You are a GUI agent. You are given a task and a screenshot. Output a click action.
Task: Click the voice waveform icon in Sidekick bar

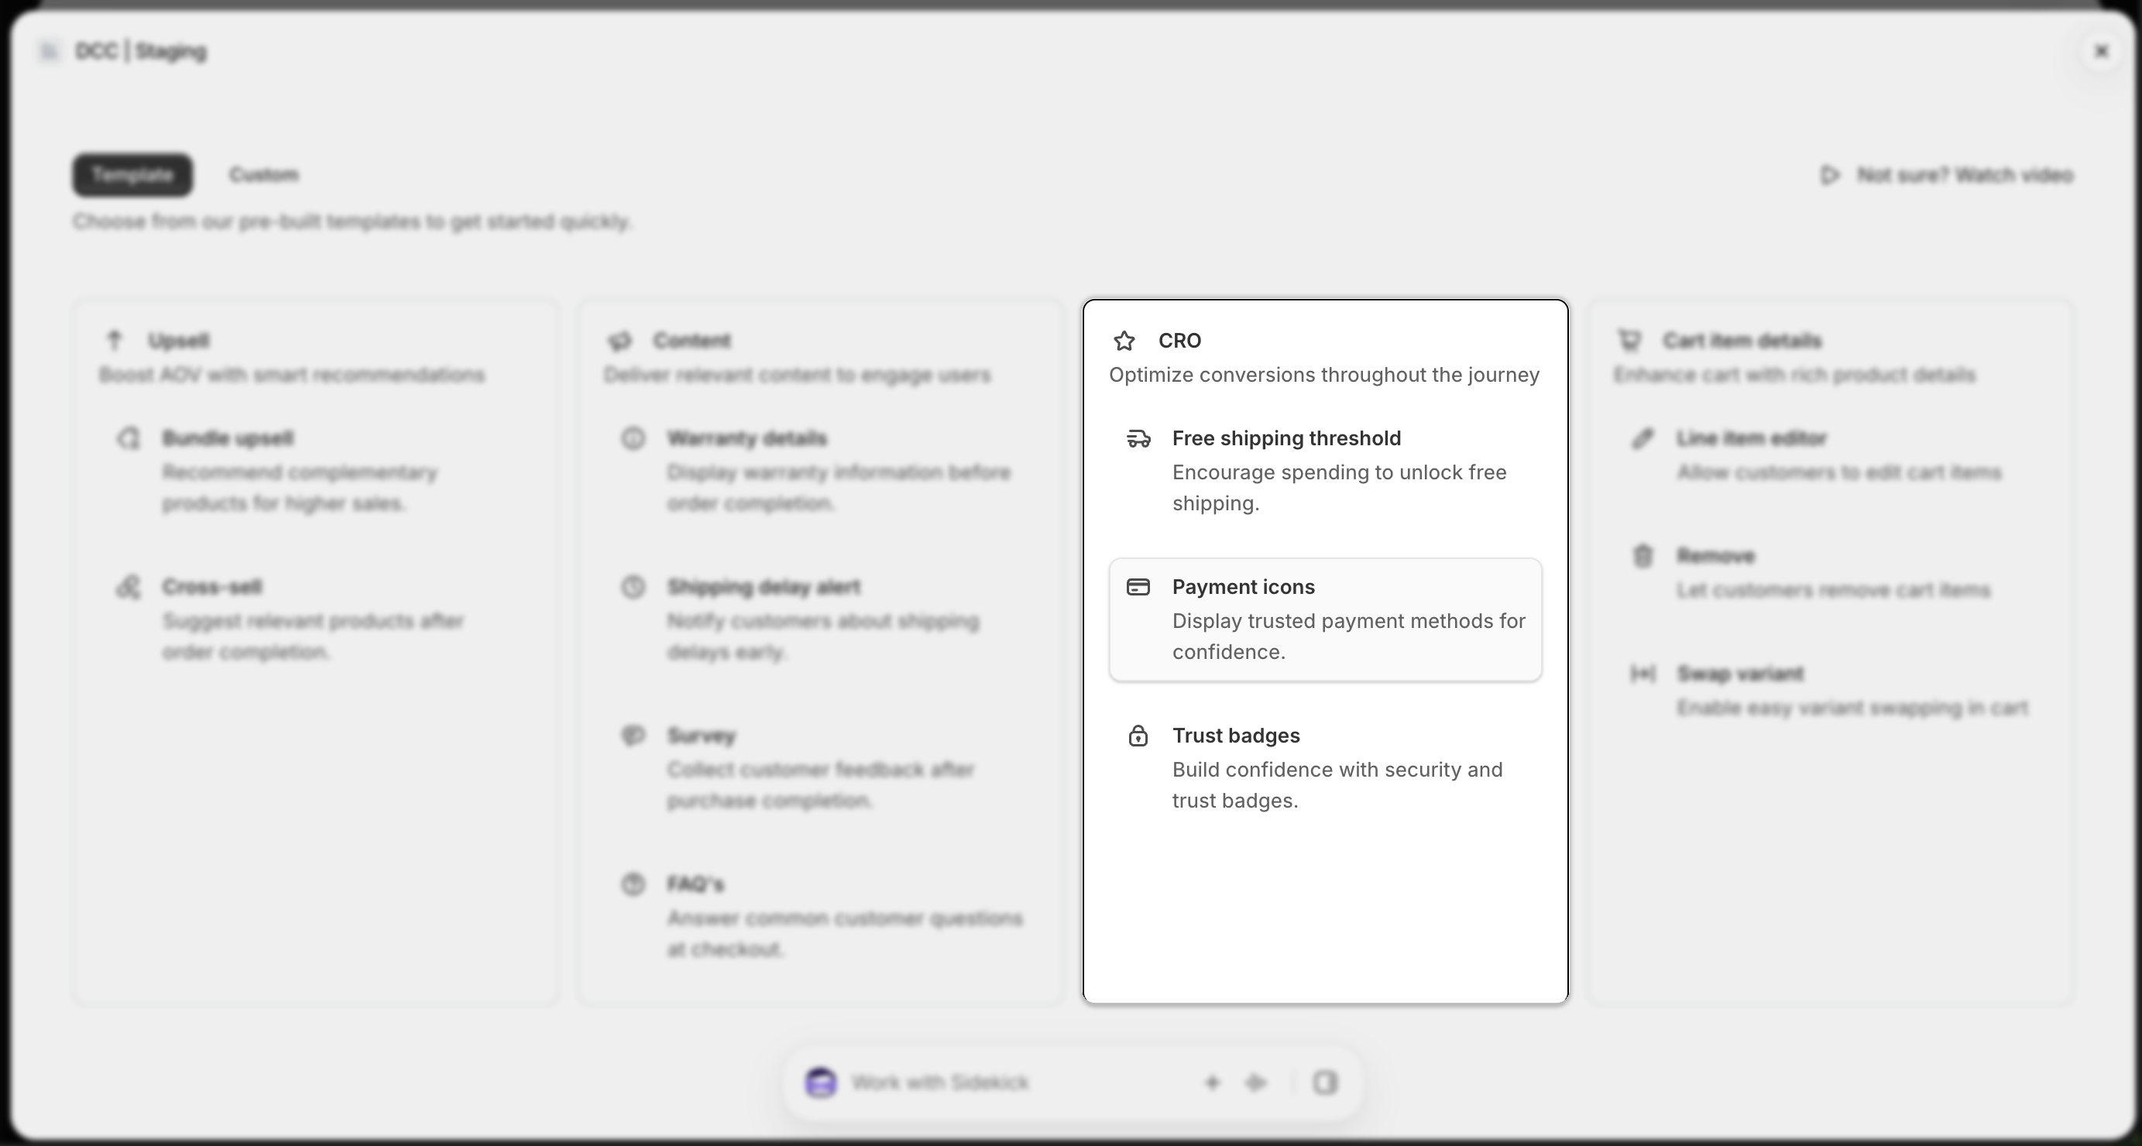1255,1083
